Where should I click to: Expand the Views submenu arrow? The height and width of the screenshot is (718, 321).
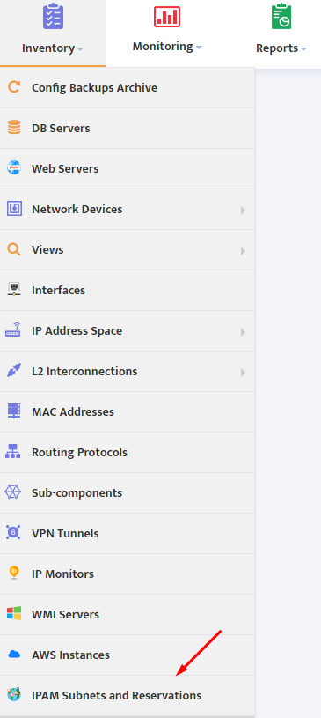[x=243, y=250]
